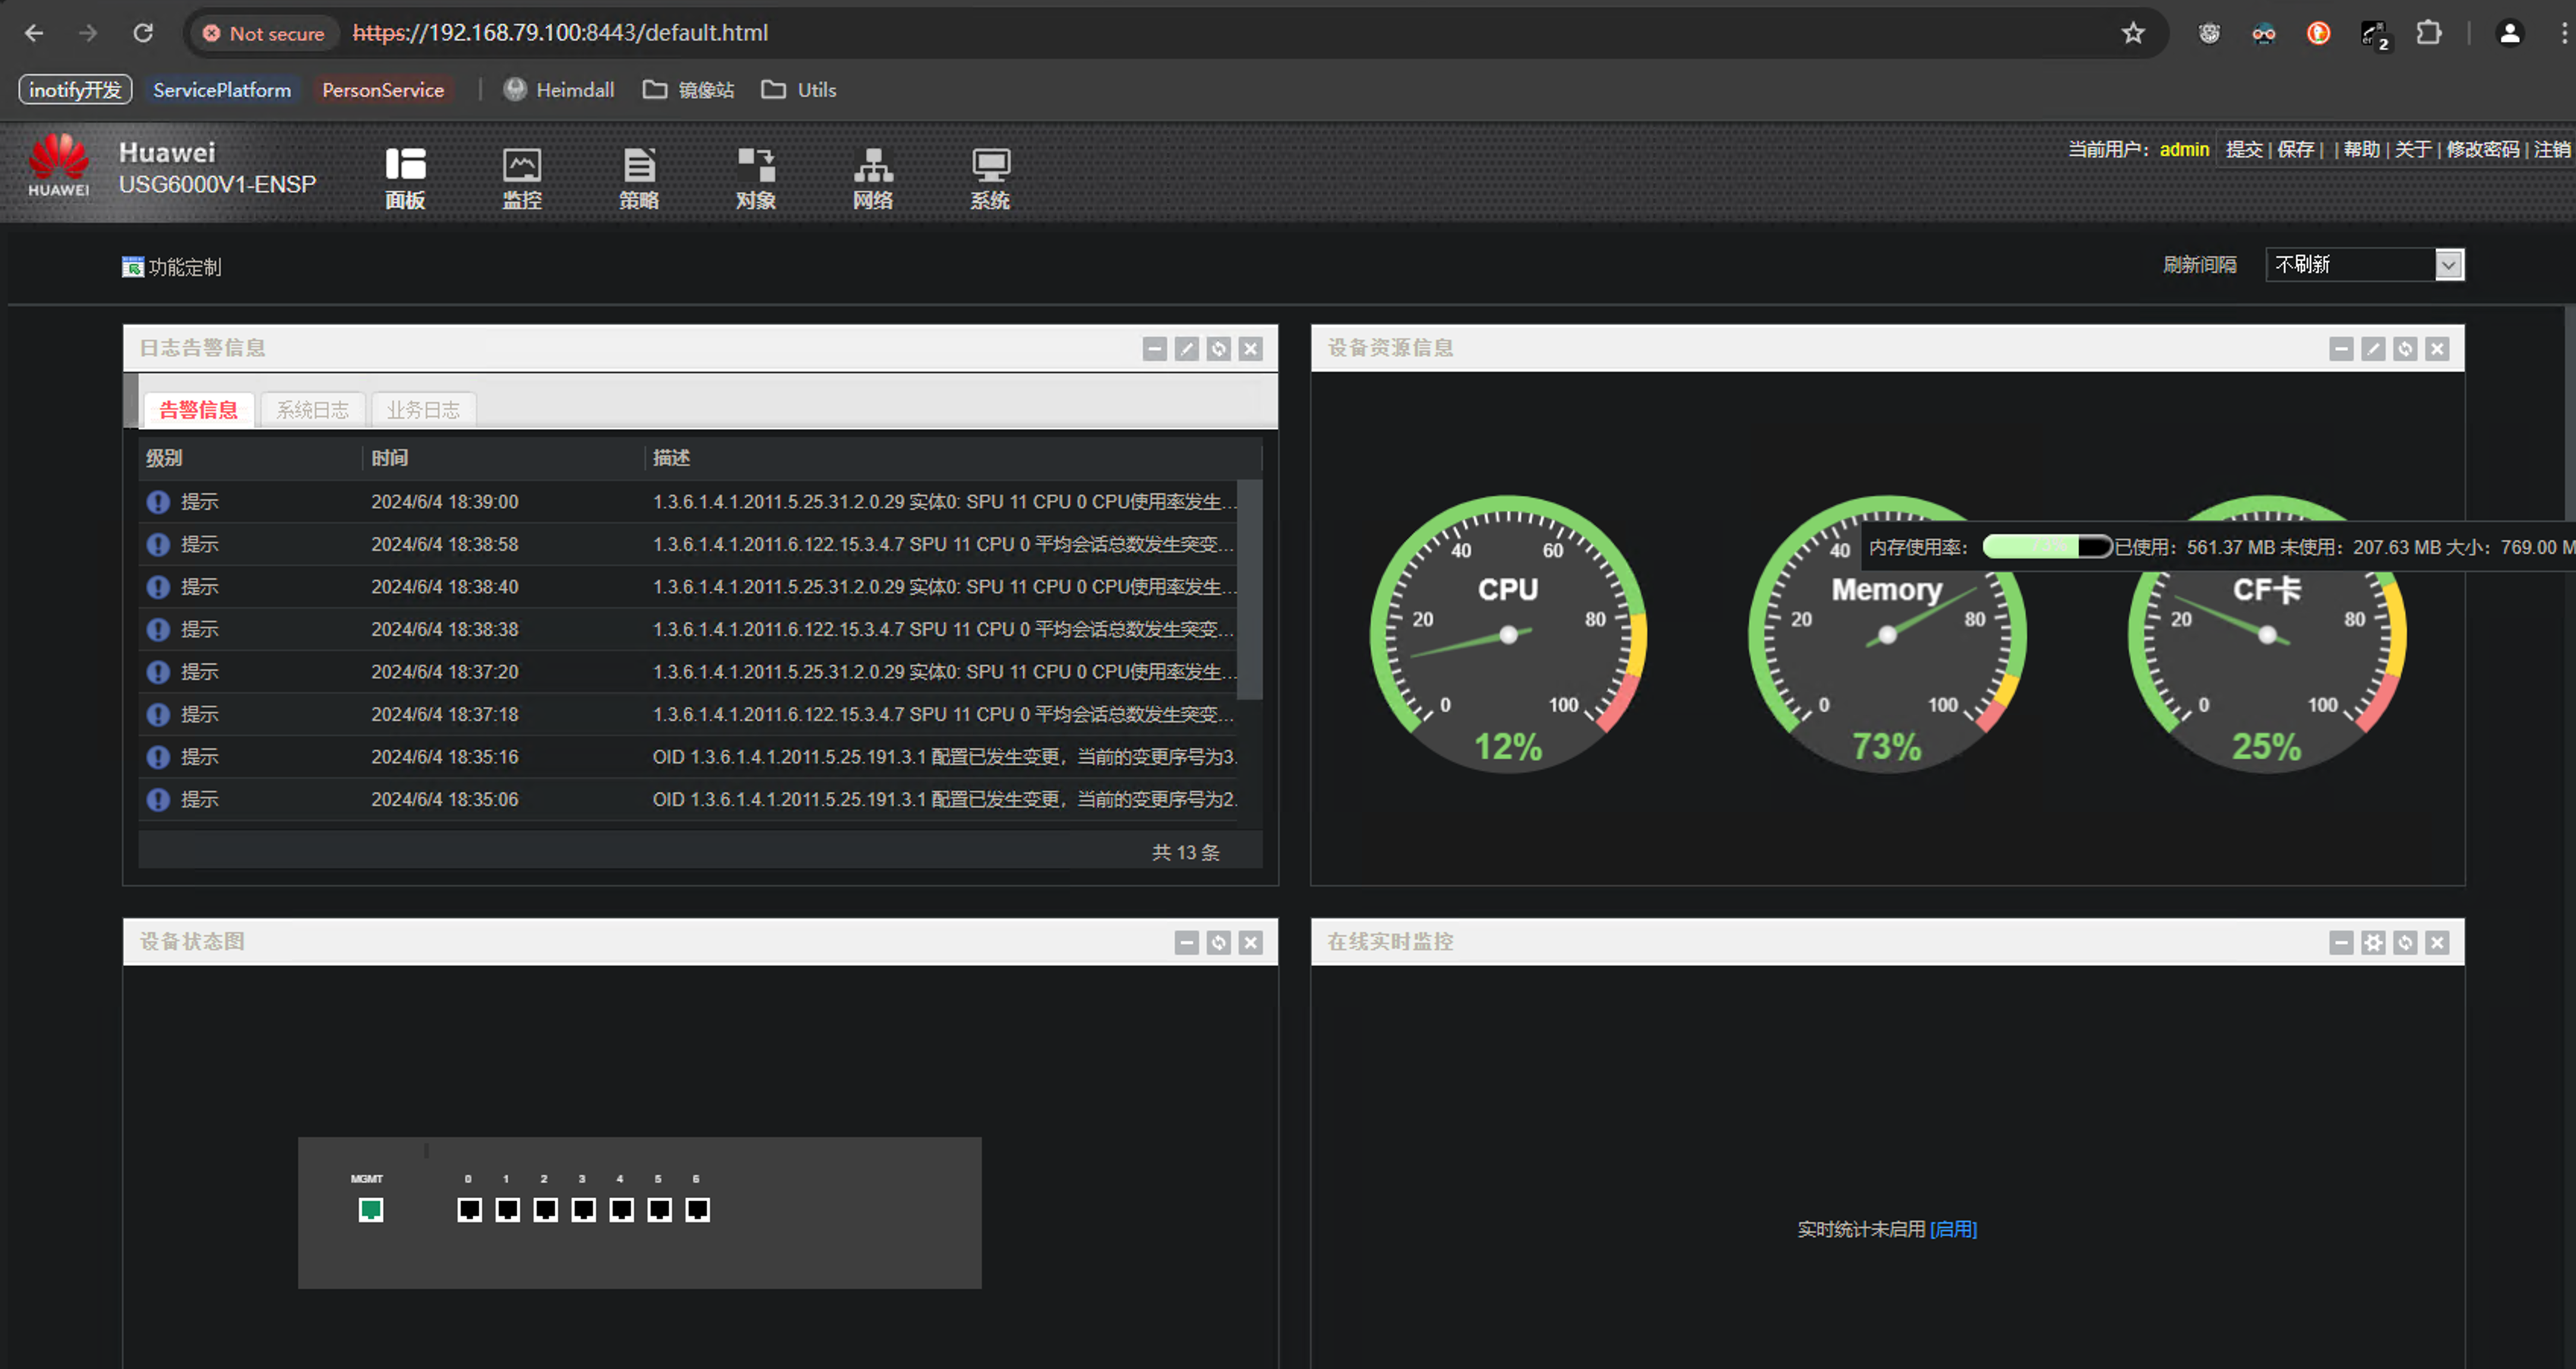Image resolution: width=2576 pixels, height=1369 pixels.
Task: Collapse the 设备资源信息 panel
Action: coord(2341,349)
